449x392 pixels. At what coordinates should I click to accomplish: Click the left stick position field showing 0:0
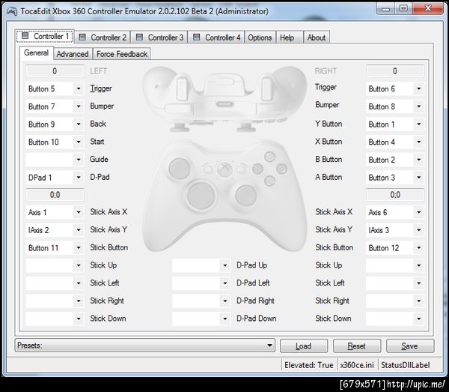pyautogui.click(x=55, y=195)
